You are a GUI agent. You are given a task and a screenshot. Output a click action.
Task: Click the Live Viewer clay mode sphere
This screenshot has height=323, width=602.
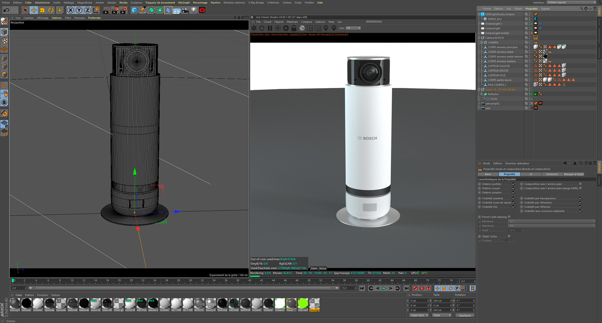(302, 28)
